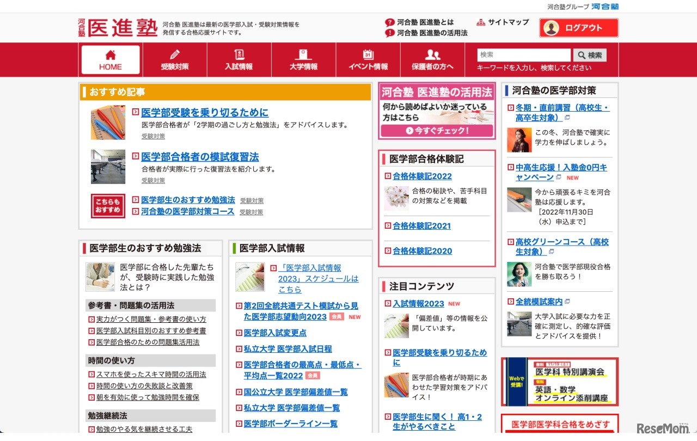Viewport: 697px width, 441px height.
Task: Click the こちらもおすすめ red badge
Action: click(108, 206)
